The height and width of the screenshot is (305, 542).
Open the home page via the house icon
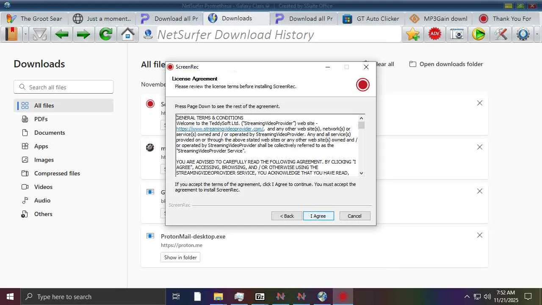tap(127, 34)
